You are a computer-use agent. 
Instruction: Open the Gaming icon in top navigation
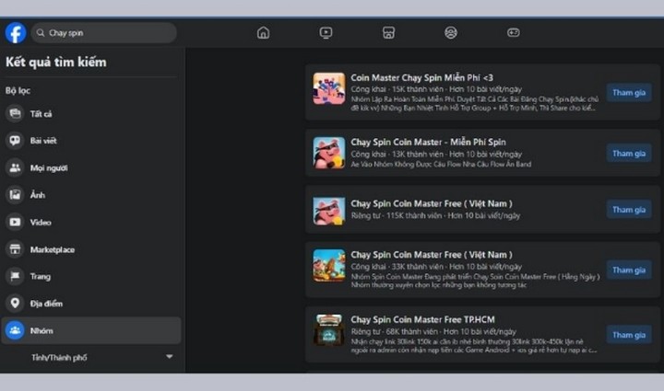click(x=513, y=33)
